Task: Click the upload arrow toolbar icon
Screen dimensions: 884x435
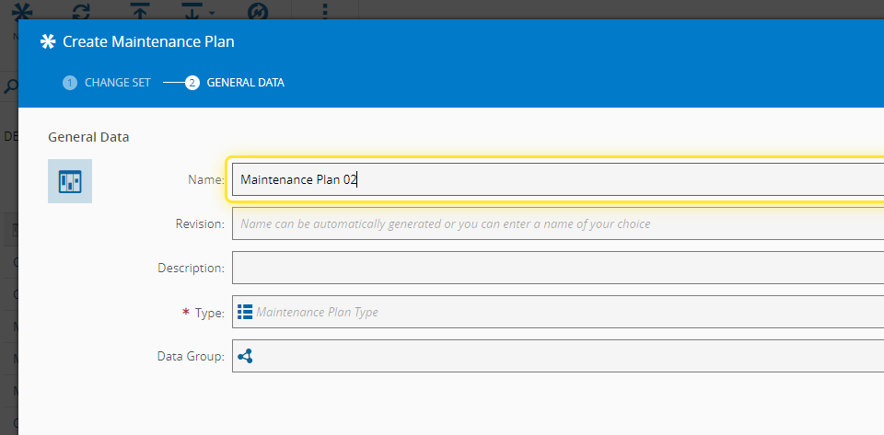Action: click(140, 9)
